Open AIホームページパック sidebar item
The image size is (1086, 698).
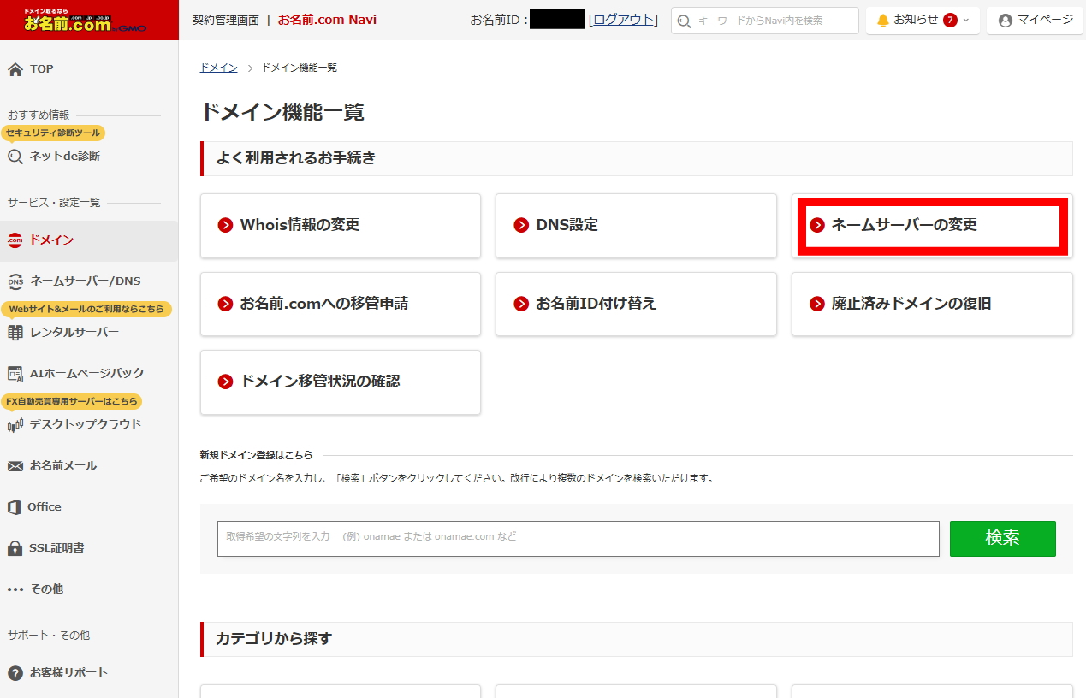[89, 374]
